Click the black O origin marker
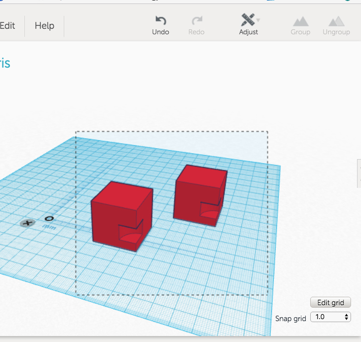Viewport: 361px width, 342px height. tap(49, 218)
